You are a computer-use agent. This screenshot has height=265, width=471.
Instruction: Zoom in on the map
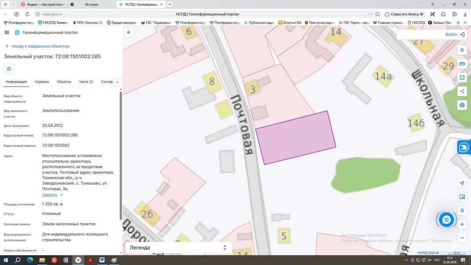pyautogui.click(x=462, y=224)
